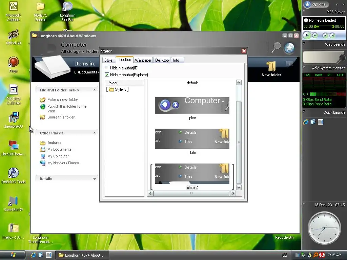Screen dimensions: 347x260
Task: Select the Styler's folder in tree
Action: click(118, 89)
